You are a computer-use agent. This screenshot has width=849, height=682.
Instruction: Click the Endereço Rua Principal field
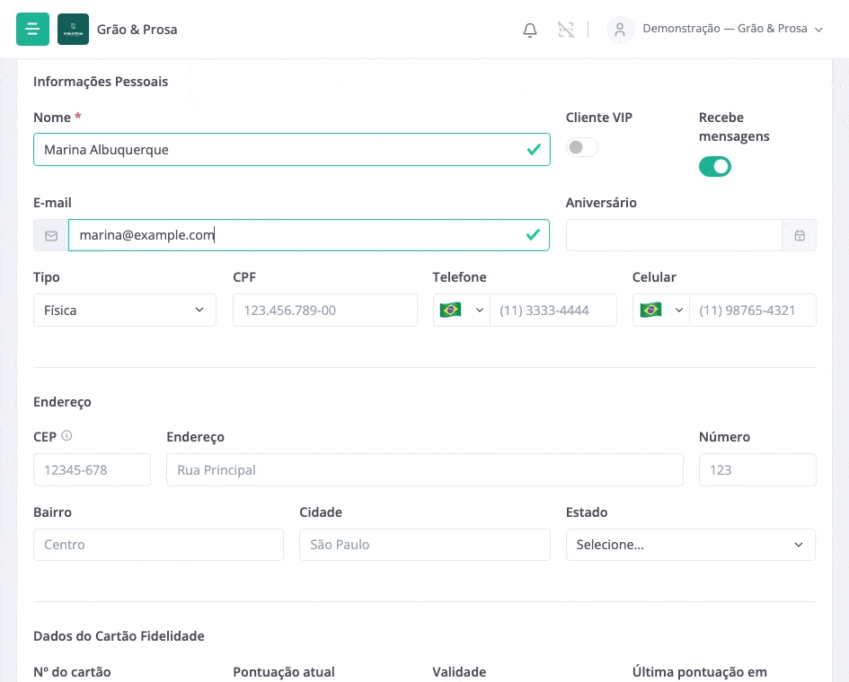[x=424, y=469]
